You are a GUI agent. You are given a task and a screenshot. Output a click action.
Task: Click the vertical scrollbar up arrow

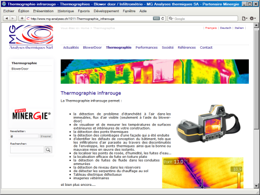point(256,25)
